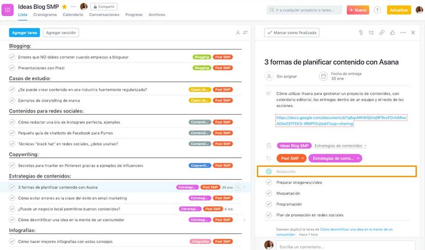Click the Agregar tarea button

click(24, 33)
